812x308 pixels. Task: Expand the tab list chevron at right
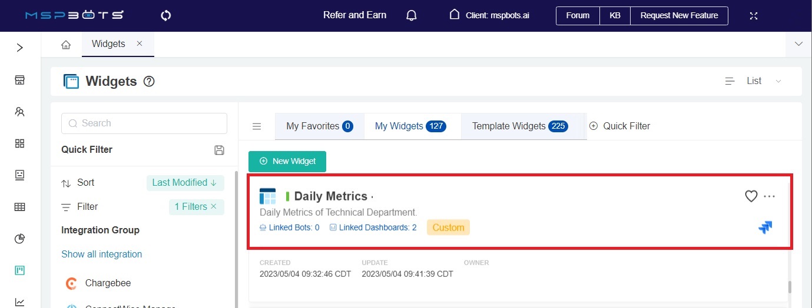coord(798,44)
